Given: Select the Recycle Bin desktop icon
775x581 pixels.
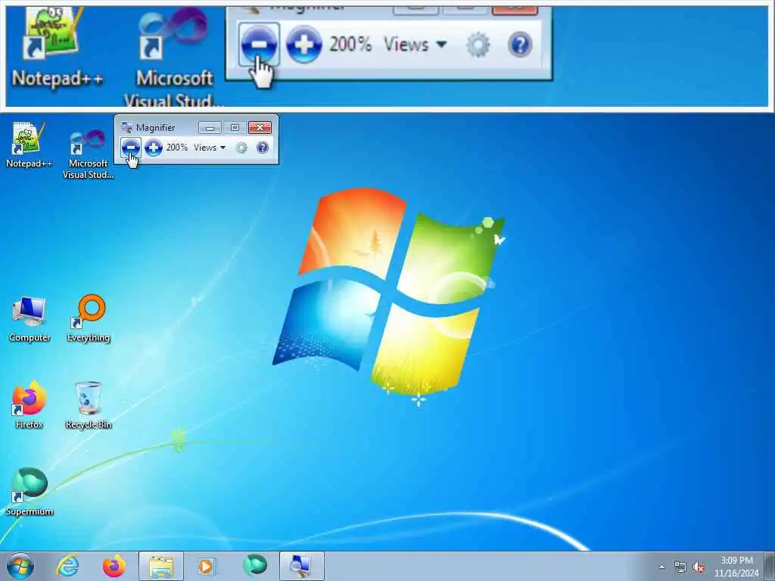Looking at the screenshot, I should click(x=89, y=405).
